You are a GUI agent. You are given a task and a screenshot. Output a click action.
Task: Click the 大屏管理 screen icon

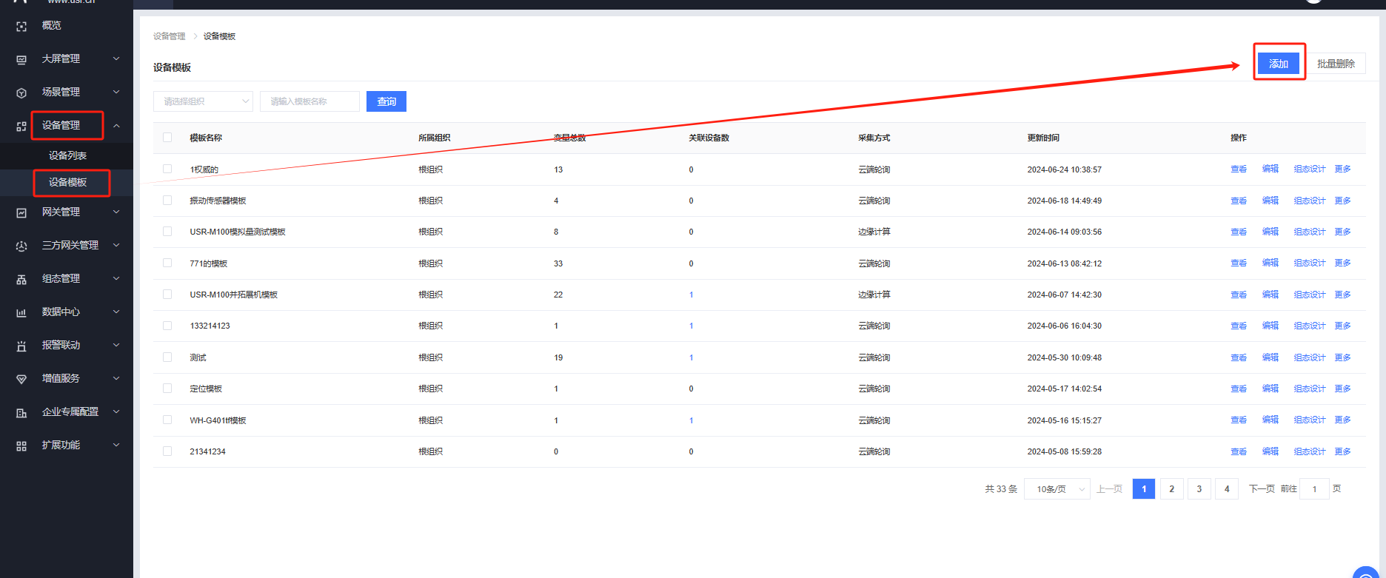click(x=21, y=59)
